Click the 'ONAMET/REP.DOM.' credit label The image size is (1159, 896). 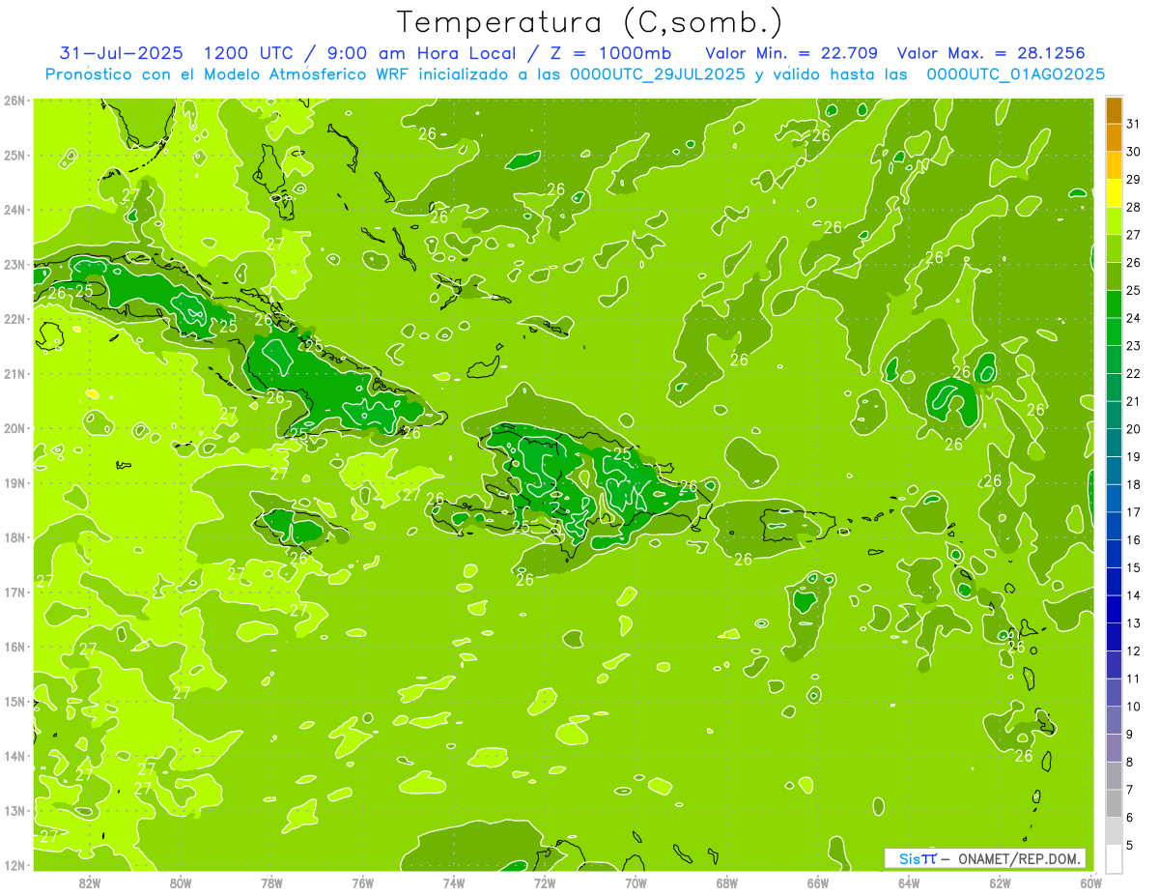coord(1020,858)
